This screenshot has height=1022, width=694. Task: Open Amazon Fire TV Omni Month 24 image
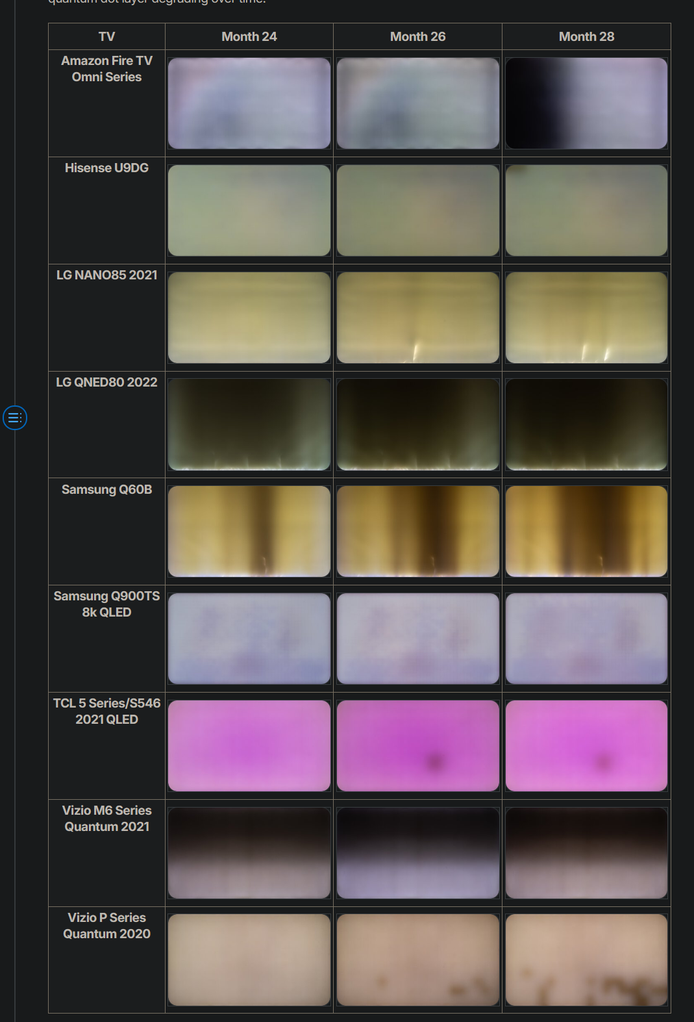pyautogui.click(x=249, y=103)
